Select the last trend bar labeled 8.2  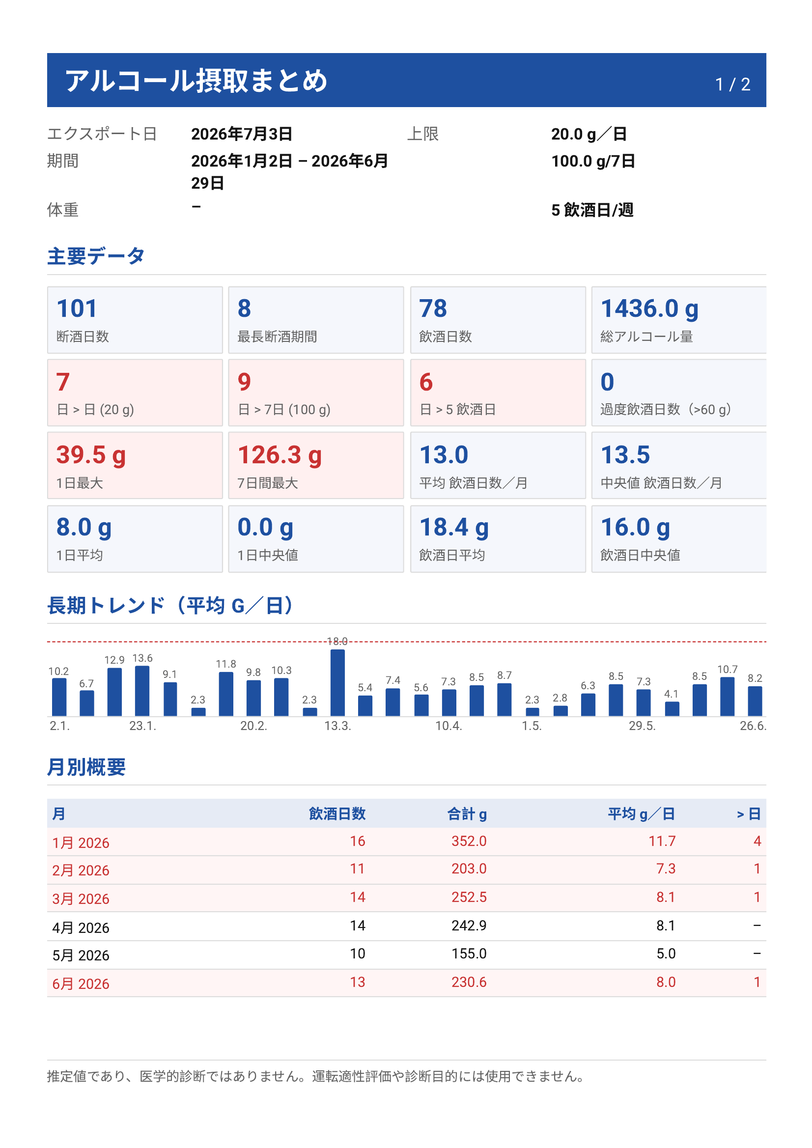point(755,701)
